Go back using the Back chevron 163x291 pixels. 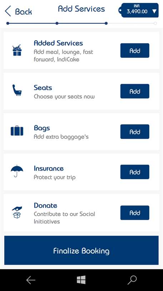click(18, 11)
